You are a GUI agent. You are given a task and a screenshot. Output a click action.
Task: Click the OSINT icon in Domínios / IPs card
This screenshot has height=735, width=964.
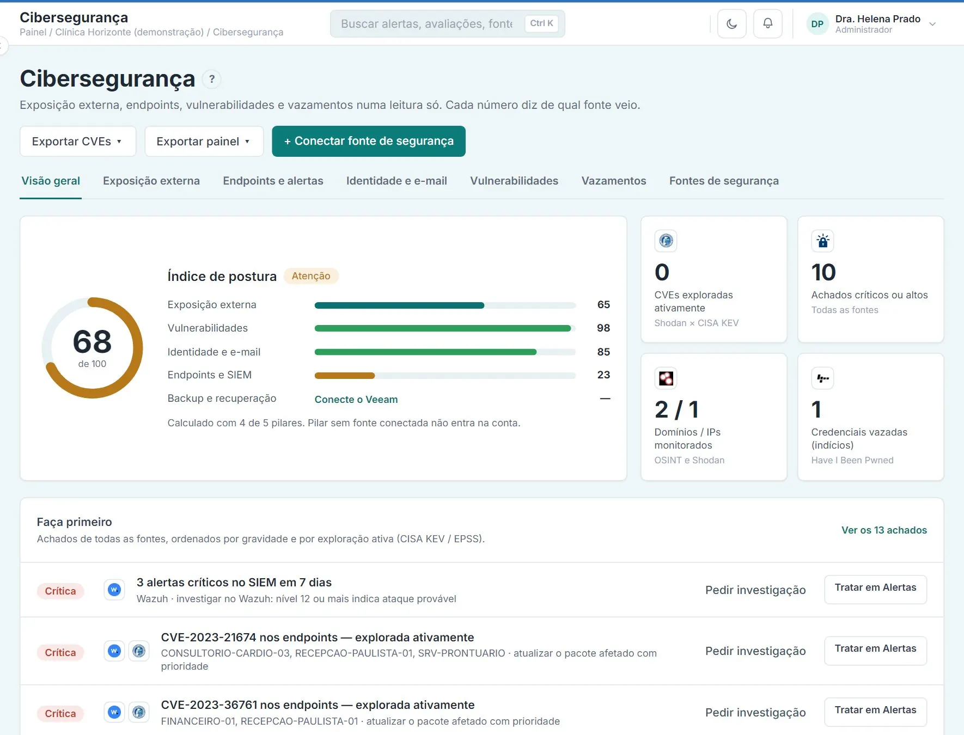coord(666,378)
